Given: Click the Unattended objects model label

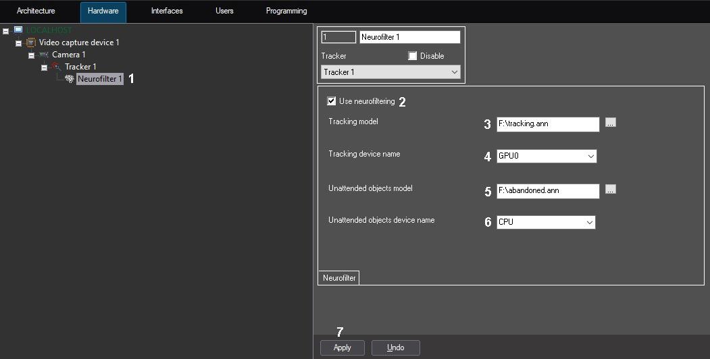Looking at the screenshot, I should coord(370,188).
